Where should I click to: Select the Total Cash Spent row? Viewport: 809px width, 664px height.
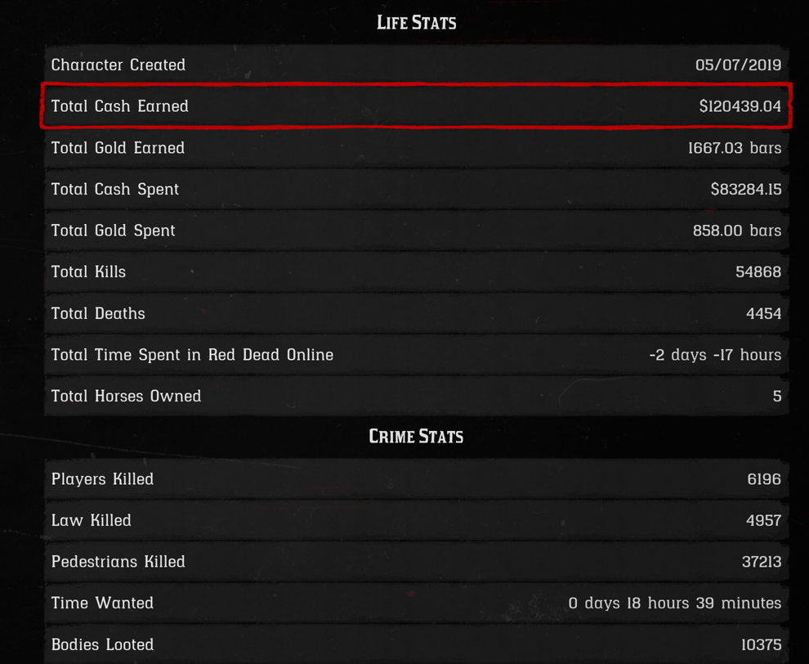(416, 189)
